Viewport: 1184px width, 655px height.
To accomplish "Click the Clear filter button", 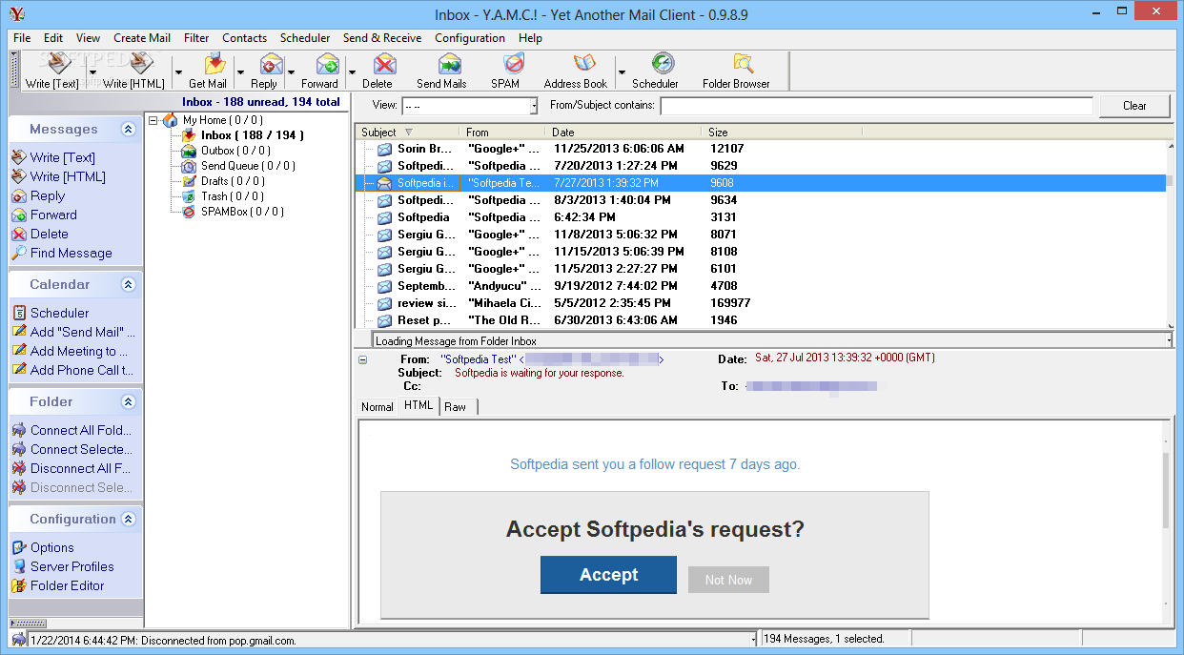I will pyautogui.click(x=1134, y=106).
